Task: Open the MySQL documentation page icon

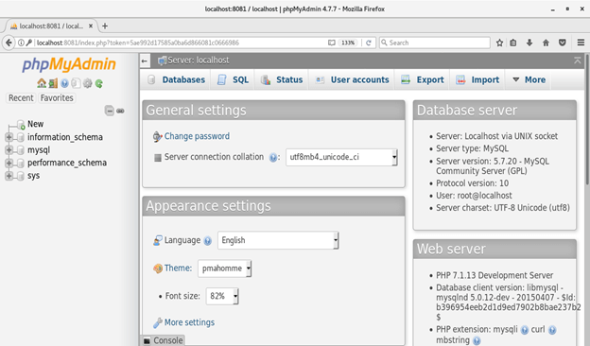Action: tap(76, 83)
